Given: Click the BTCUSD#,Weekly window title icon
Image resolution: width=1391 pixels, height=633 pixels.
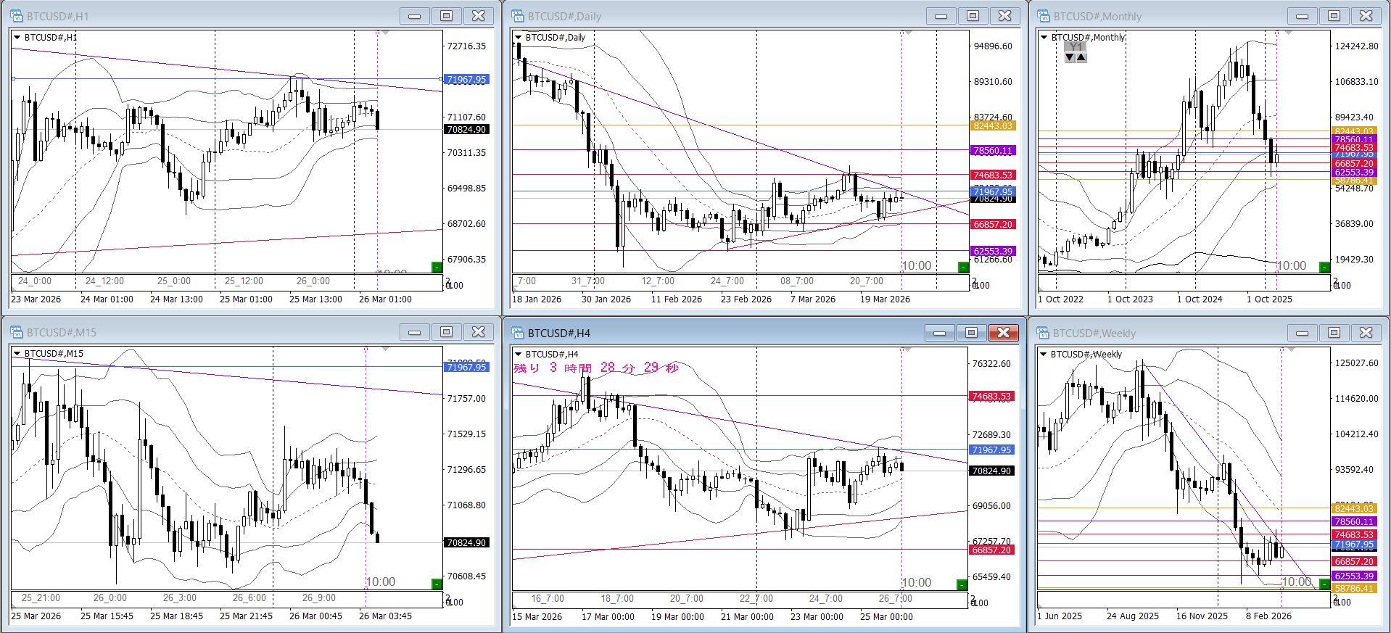Looking at the screenshot, I should (x=1043, y=333).
